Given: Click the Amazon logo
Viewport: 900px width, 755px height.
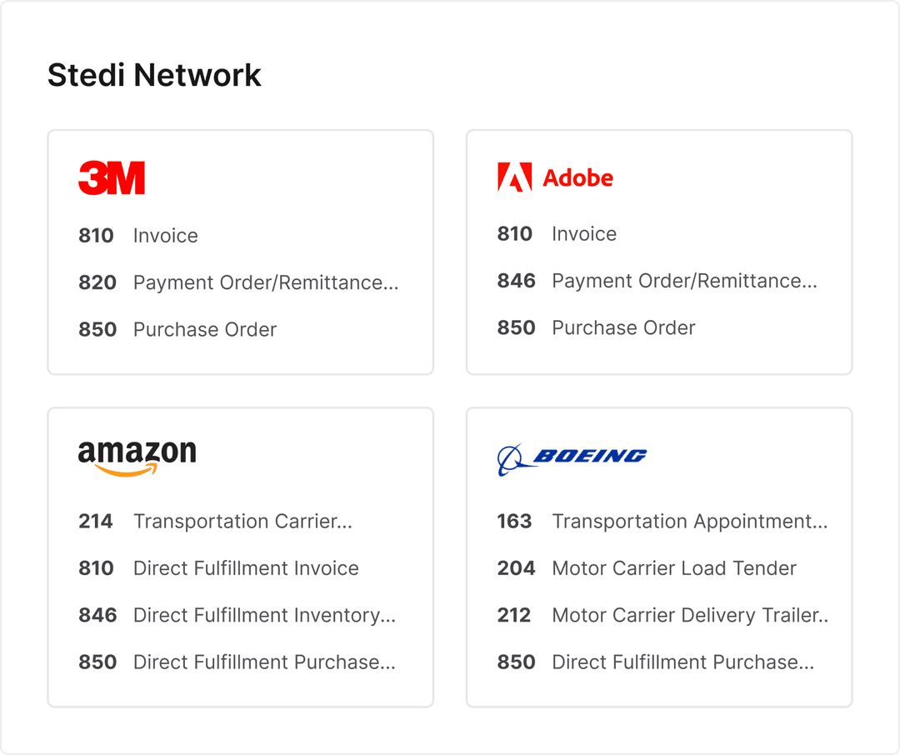Looking at the screenshot, I should pyautogui.click(x=137, y=457).
